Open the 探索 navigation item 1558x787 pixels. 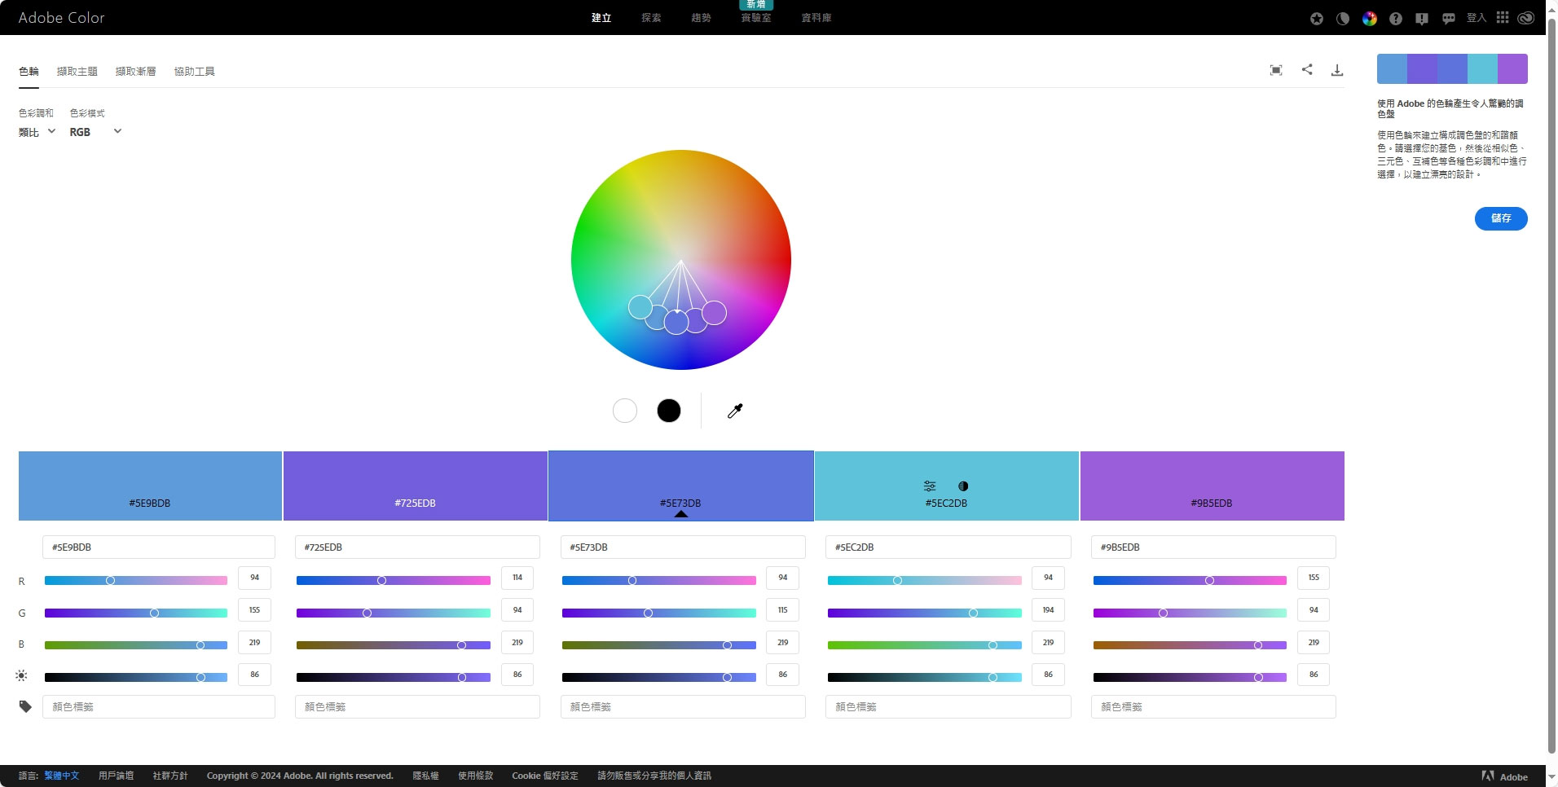[651, 18]
